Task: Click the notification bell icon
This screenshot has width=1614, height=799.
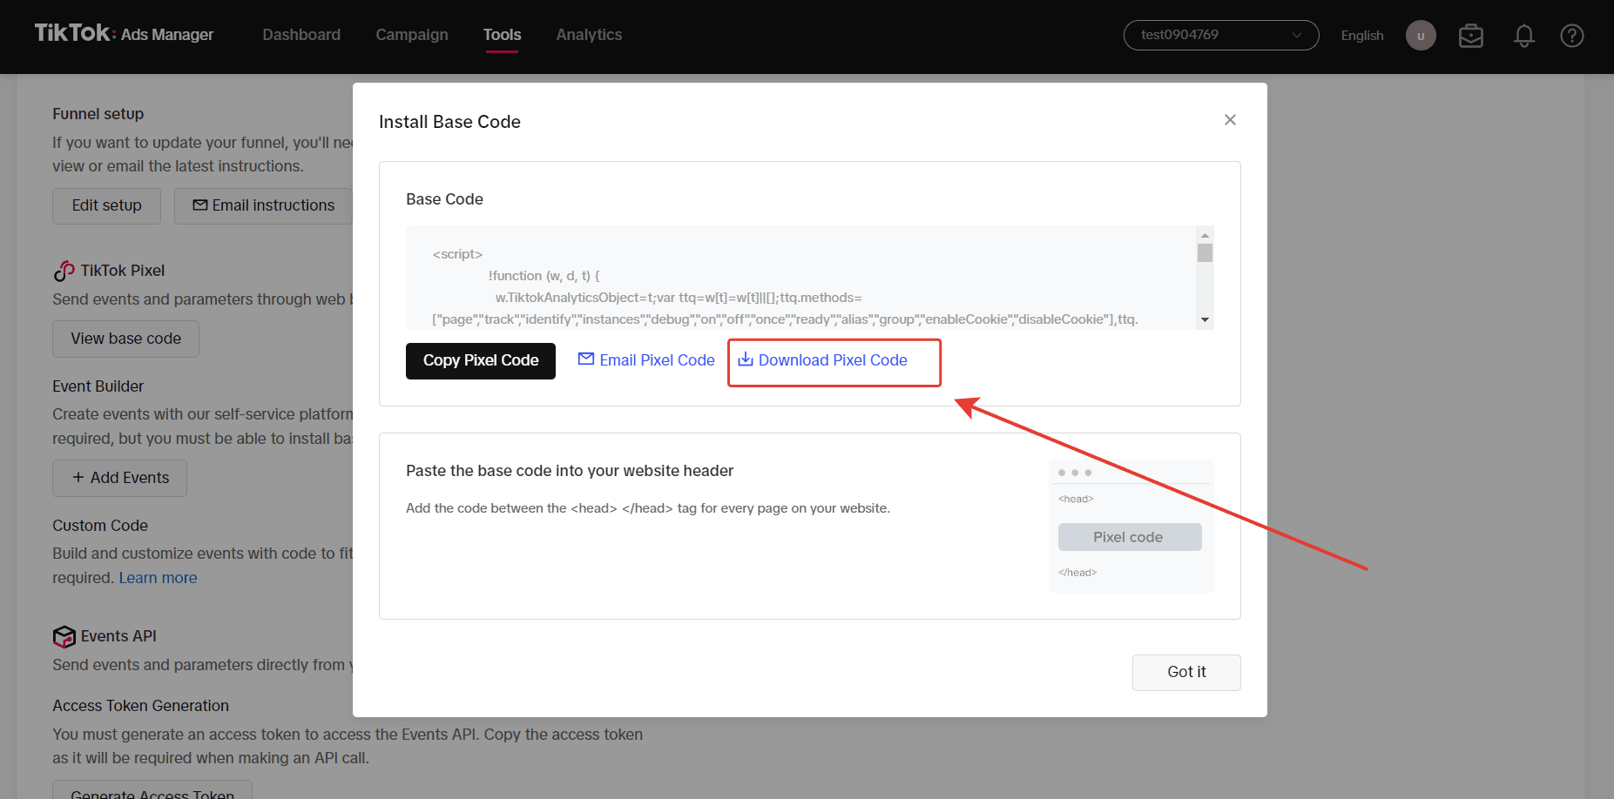Action: (x=1523, y=36)
